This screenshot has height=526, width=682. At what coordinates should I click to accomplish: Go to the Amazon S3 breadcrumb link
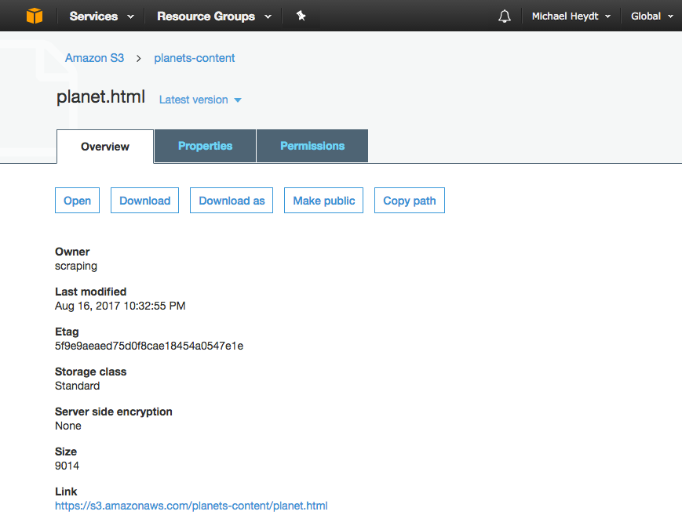click(x=94, y=58)
